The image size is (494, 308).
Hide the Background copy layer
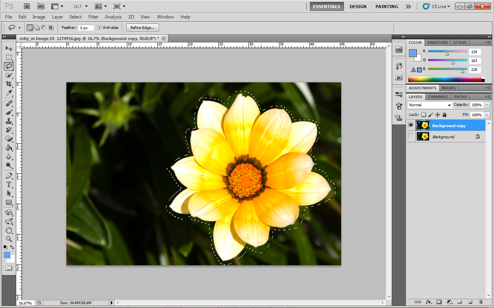tap(411, 125)
